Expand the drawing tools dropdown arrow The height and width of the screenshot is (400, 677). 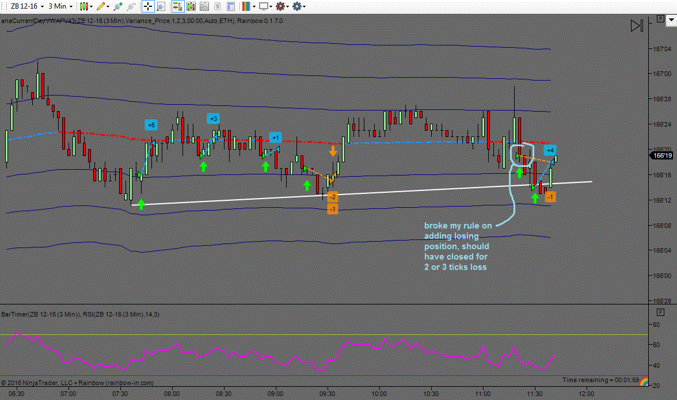[108, 6]
